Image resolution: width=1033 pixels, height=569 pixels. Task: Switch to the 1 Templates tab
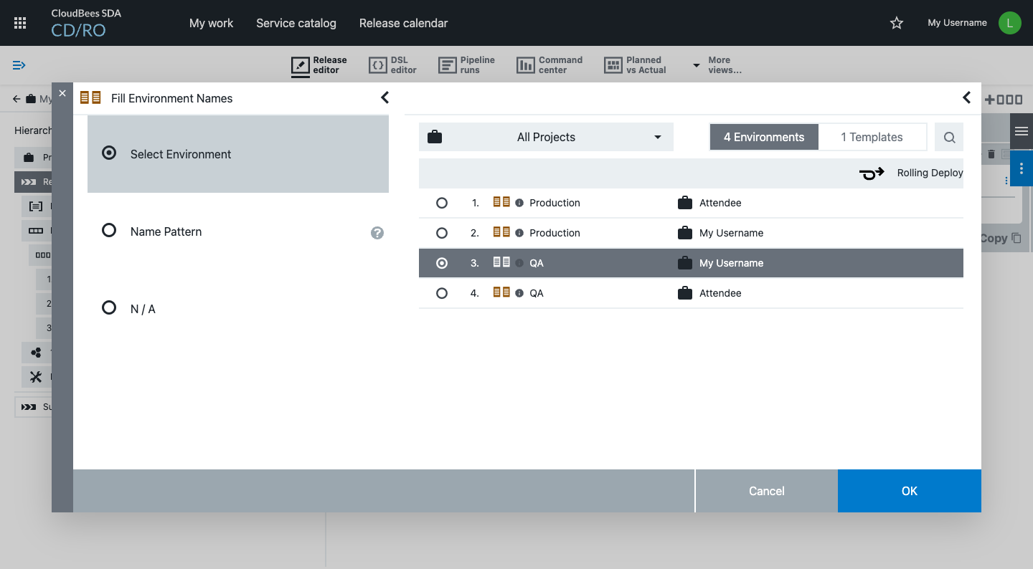tap(872, 138)
